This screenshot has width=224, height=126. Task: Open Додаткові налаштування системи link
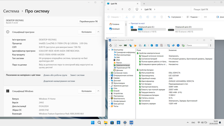coord(59,81)
